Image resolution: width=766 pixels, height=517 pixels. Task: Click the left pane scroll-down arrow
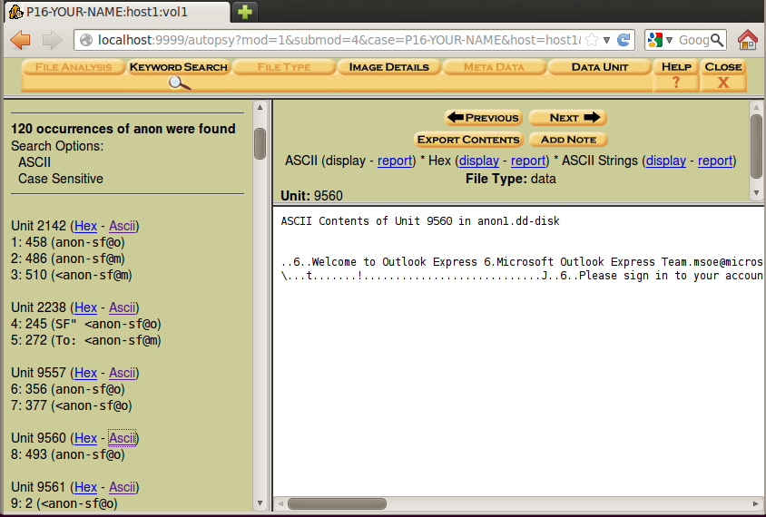click(x=260, y=502)
